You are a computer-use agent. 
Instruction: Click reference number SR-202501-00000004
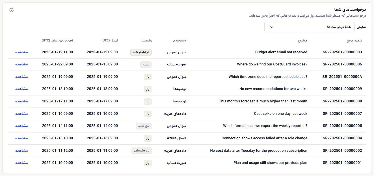tap(342, 138)
